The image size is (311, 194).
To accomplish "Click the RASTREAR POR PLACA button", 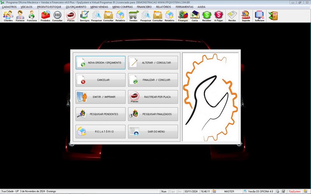I will tap(153, 97).
